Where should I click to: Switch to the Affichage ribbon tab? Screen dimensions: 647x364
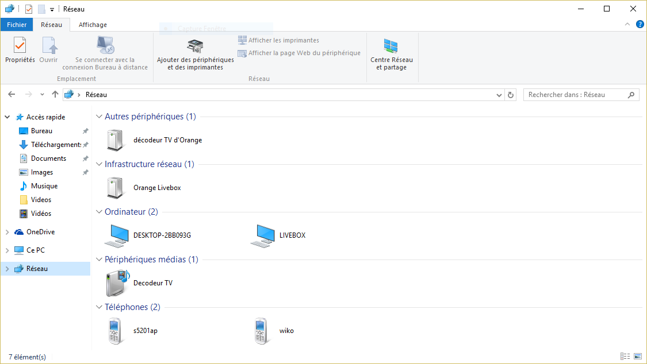coord(93,25)
